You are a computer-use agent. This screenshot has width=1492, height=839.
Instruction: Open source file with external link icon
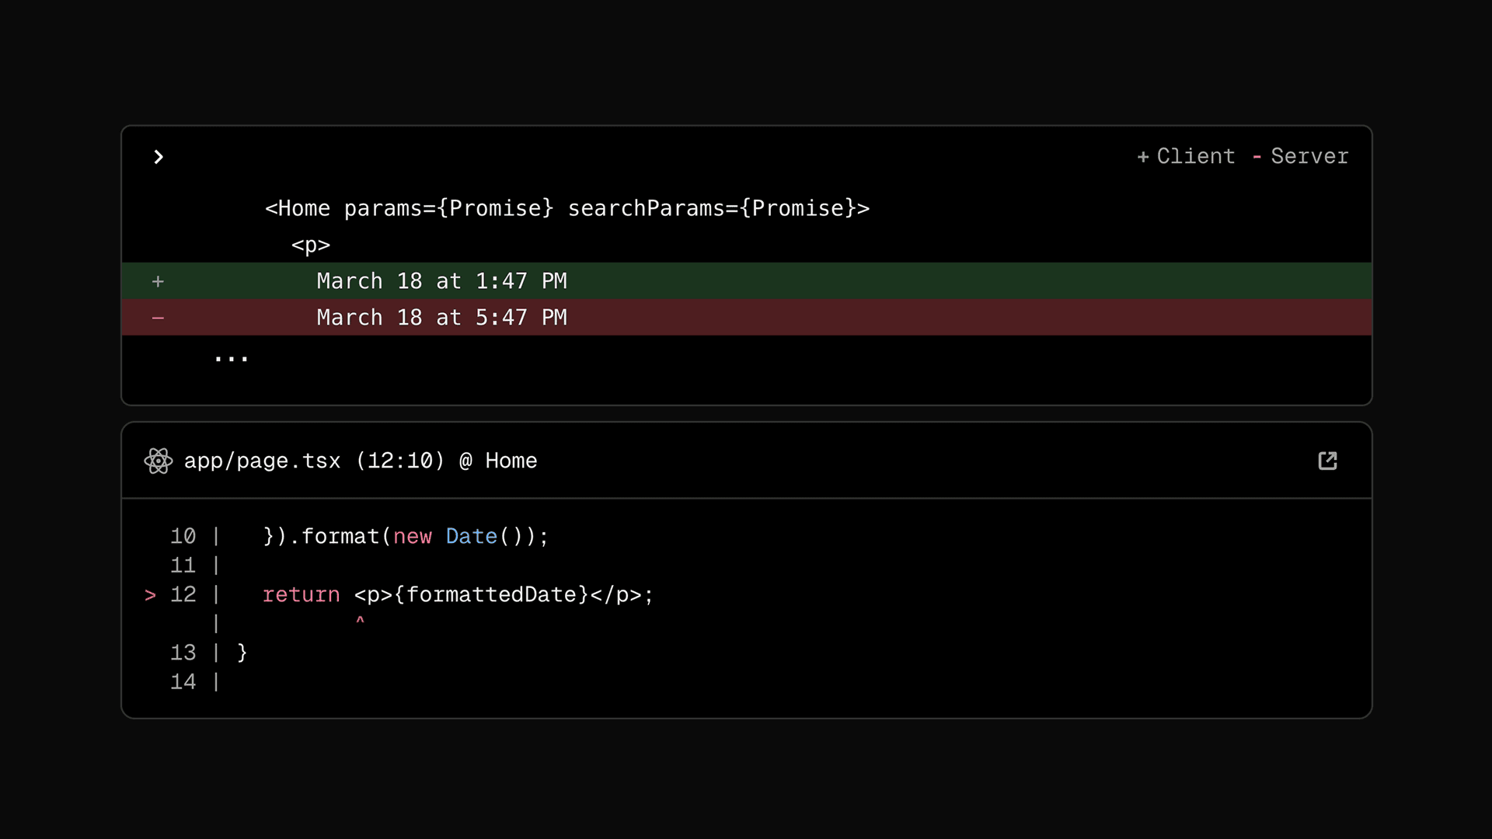click(1327, 461)
